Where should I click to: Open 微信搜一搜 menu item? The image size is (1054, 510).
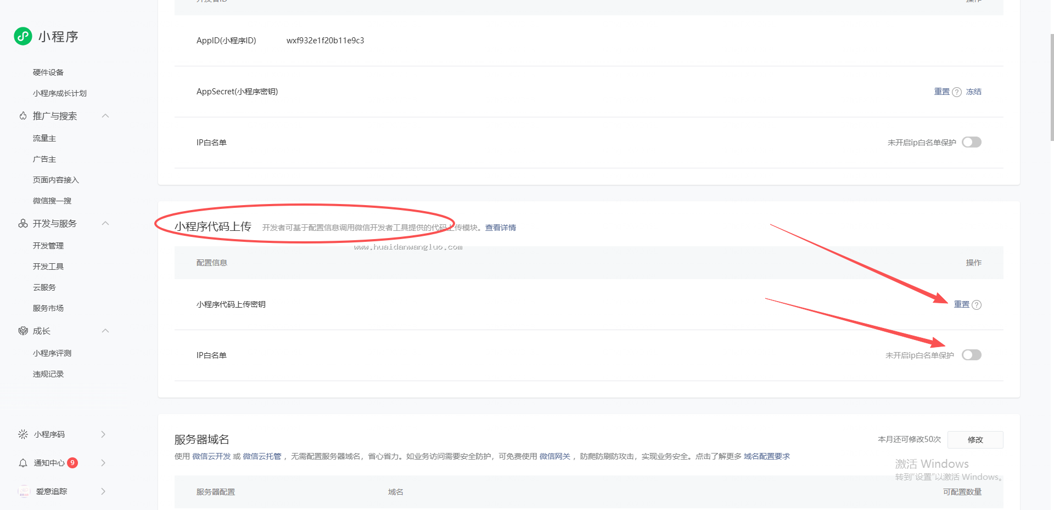[x=52, y=201]
